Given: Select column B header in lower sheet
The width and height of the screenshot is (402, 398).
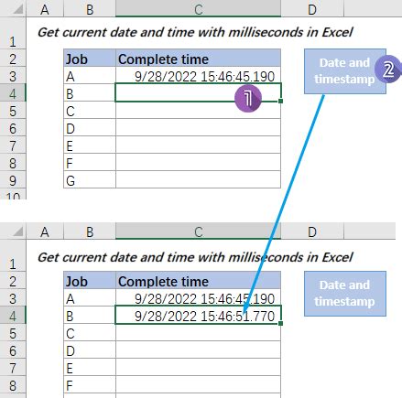Looking at the screenshot, I should coord(90,231).
